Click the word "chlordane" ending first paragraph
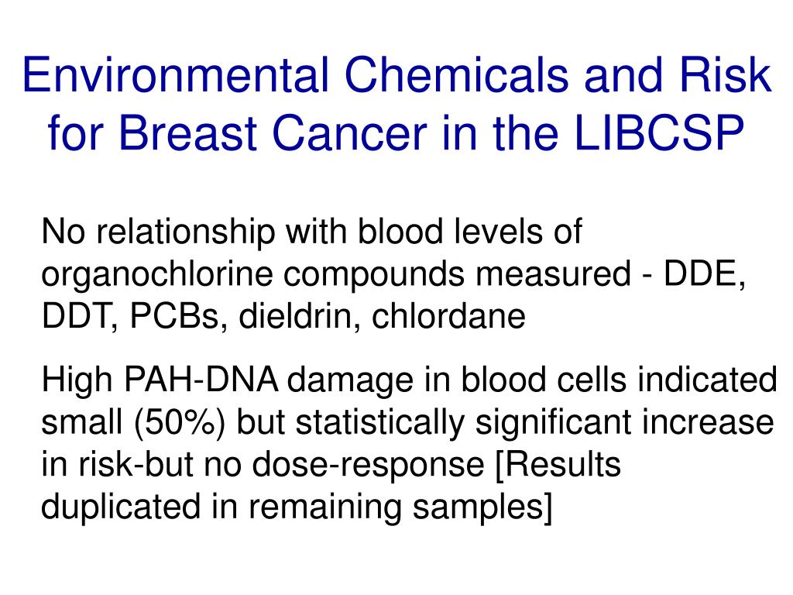 (x=448, y=316)
